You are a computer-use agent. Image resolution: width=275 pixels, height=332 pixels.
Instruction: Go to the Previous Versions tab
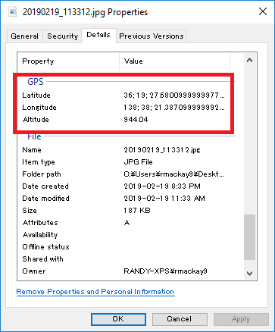(152, 36)
